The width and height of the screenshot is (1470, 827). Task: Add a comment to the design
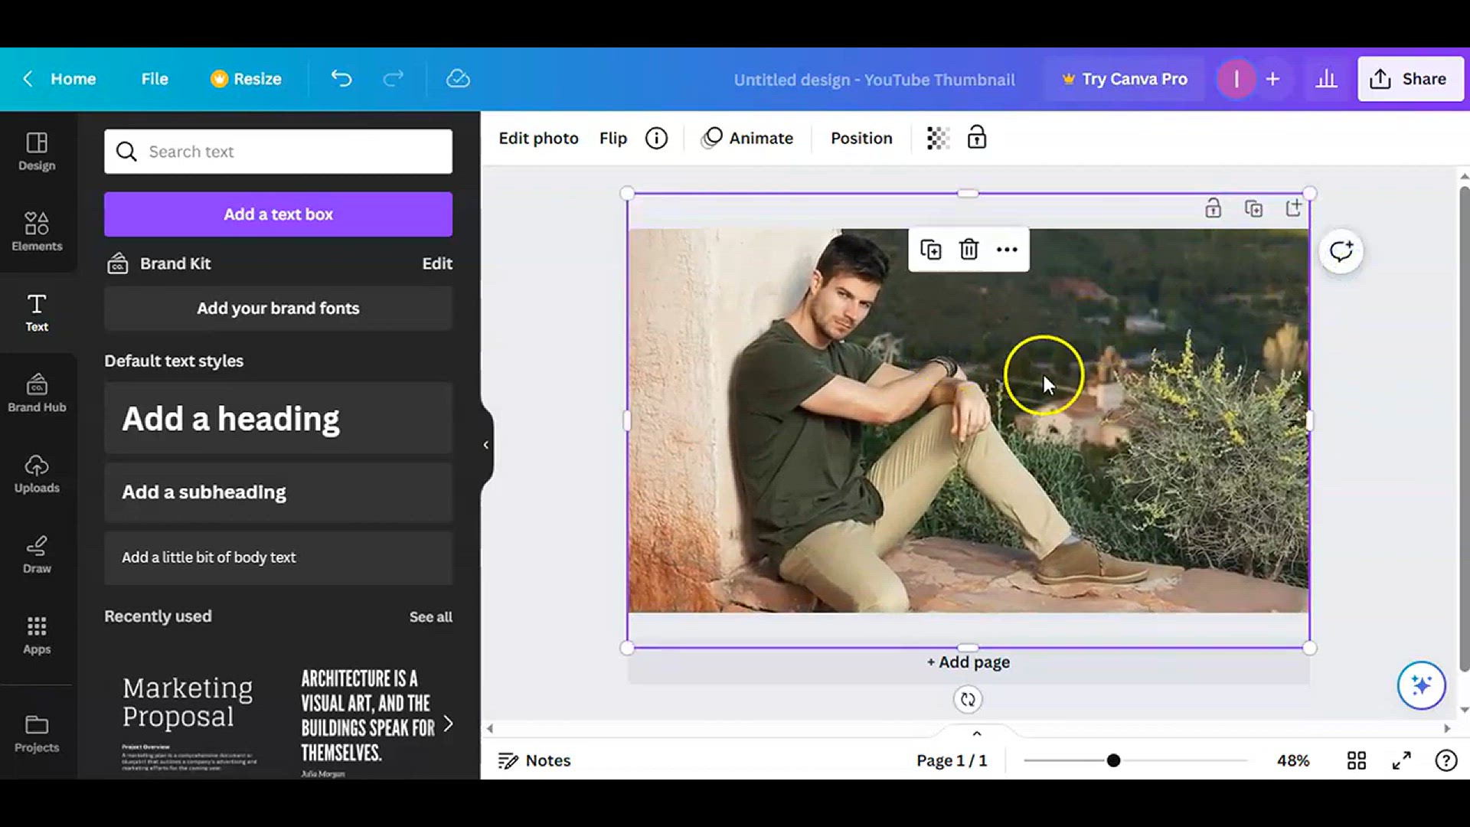1341,251
